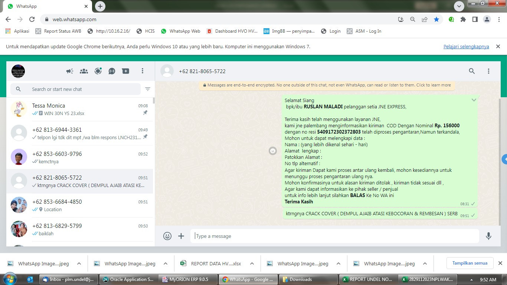The width and height of the screenshot is (507, 285).
Task: Open contact avatar of +62 821-8065-5722 header
Action: click(167, 71)
